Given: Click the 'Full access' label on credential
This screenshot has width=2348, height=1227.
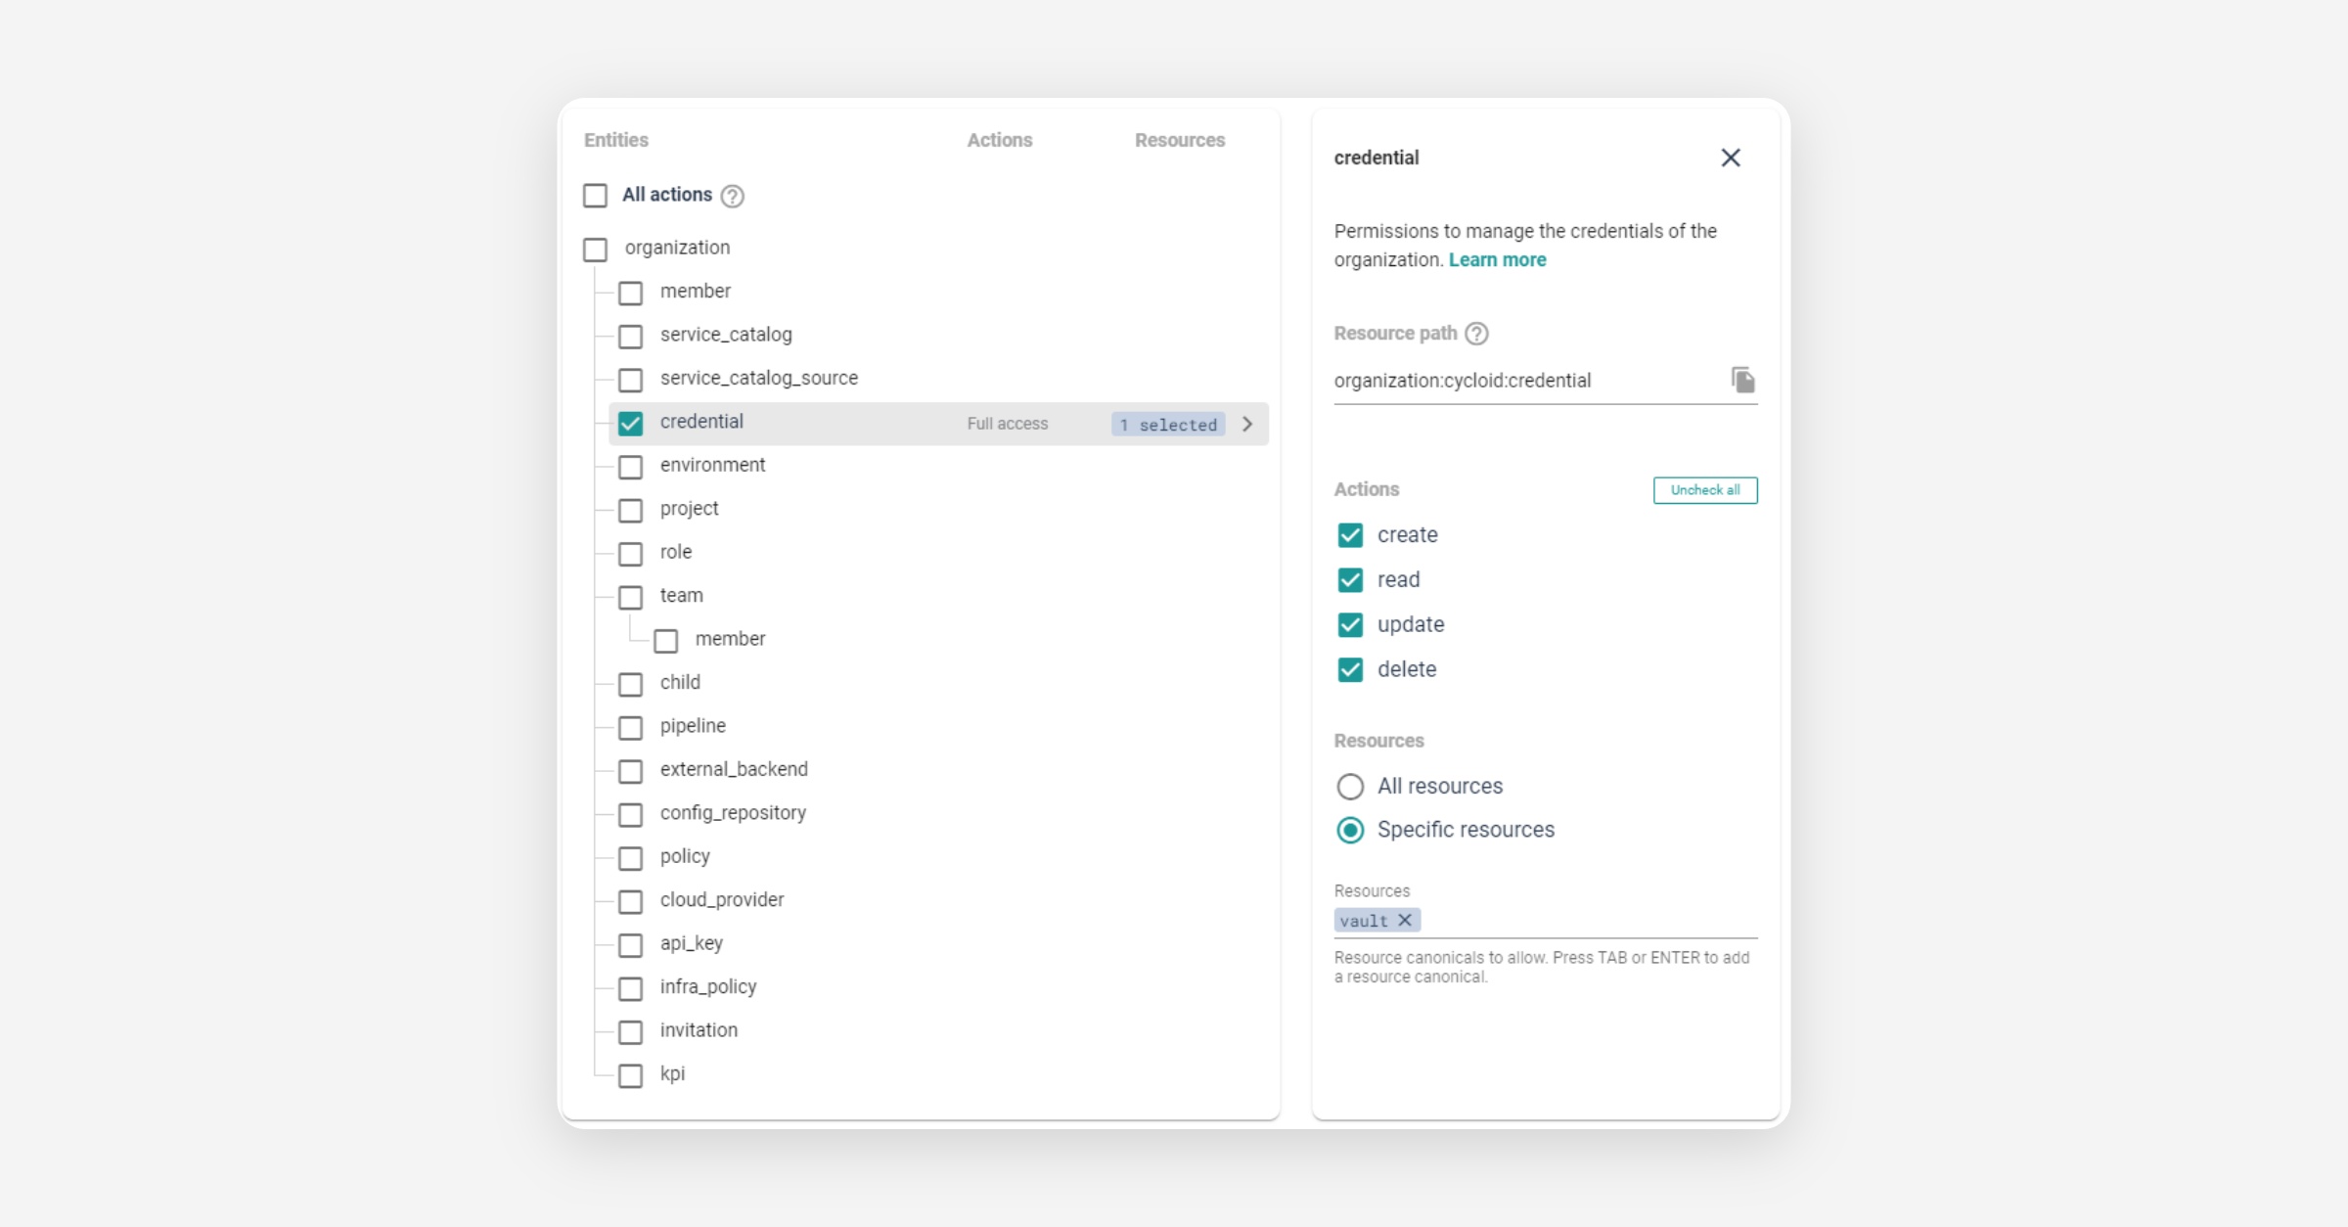Looking at the screenshot, I should (x=1007, y=424).
